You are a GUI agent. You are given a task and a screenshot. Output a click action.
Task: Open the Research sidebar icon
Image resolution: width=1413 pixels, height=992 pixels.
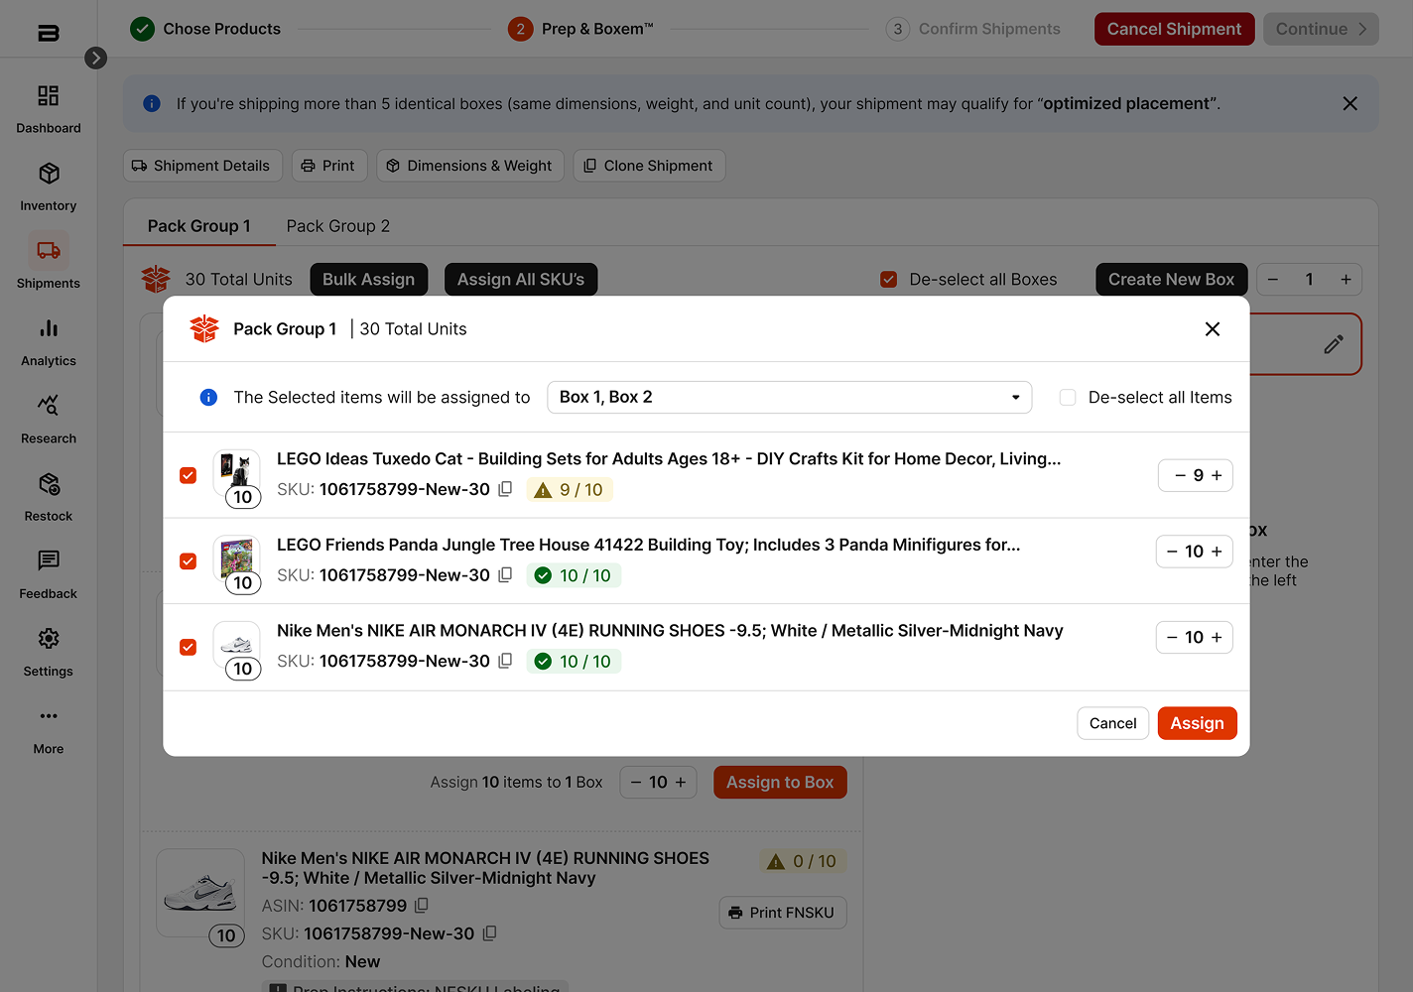coord(49,406)
